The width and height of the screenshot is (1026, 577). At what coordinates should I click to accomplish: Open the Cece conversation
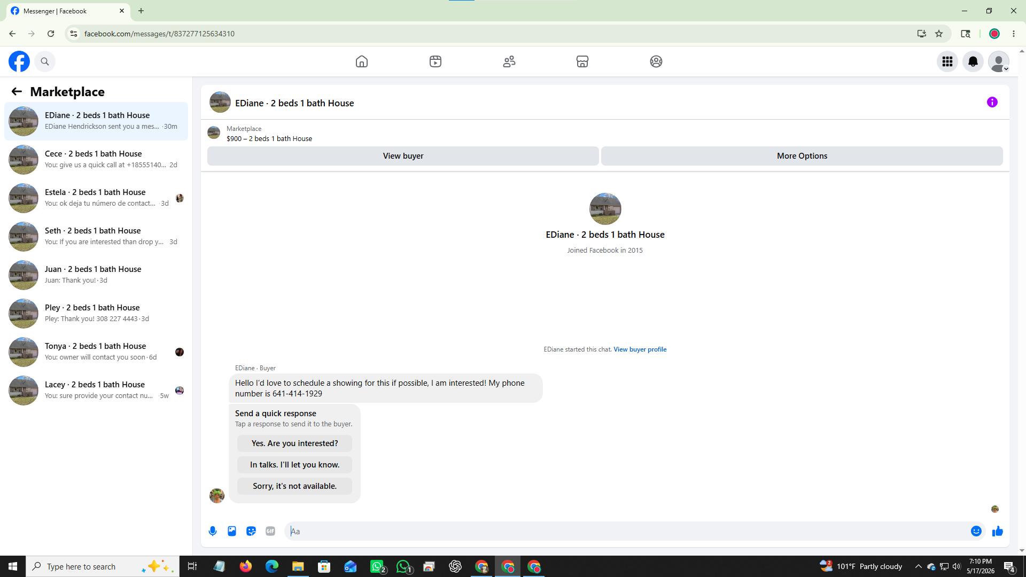pos(96,160)
